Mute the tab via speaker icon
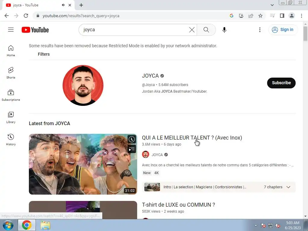This screenshot has height=231, width=308. tap(63, 5)
